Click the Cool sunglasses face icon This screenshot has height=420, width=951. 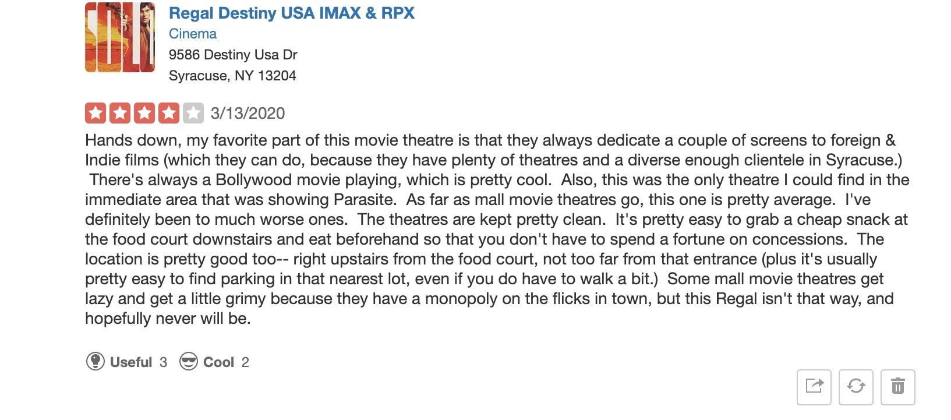(x=188, y=362)
